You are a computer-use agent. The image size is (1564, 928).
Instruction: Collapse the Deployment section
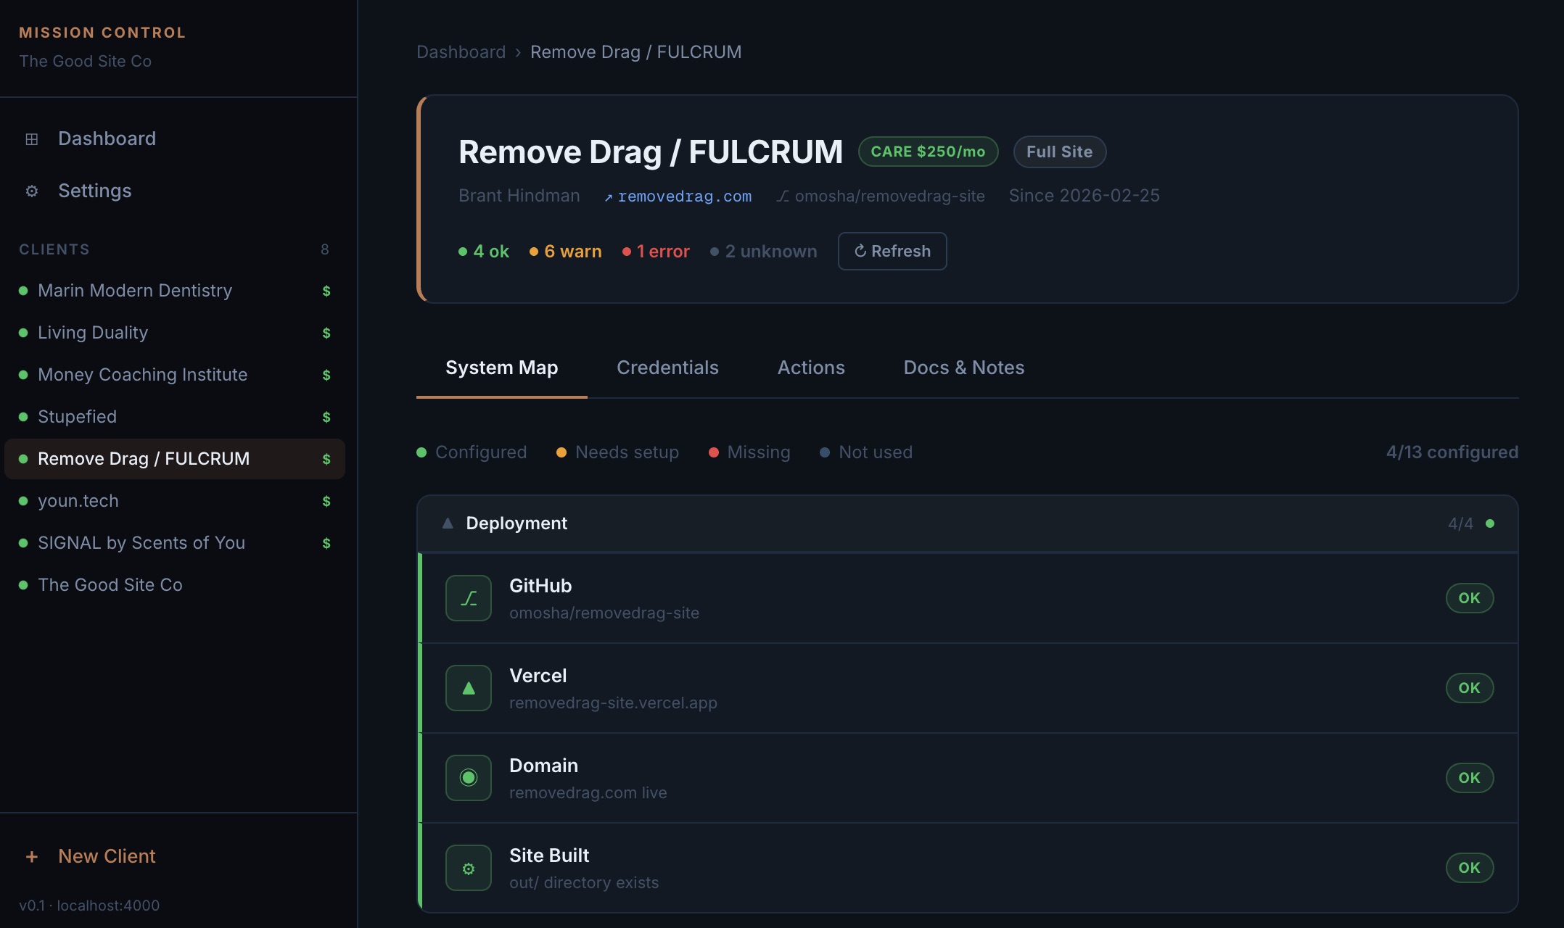coord(448,523)
